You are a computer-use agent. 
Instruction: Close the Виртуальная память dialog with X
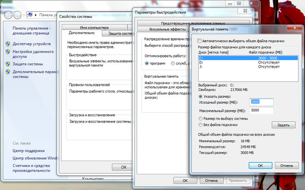tap(295, 28)
